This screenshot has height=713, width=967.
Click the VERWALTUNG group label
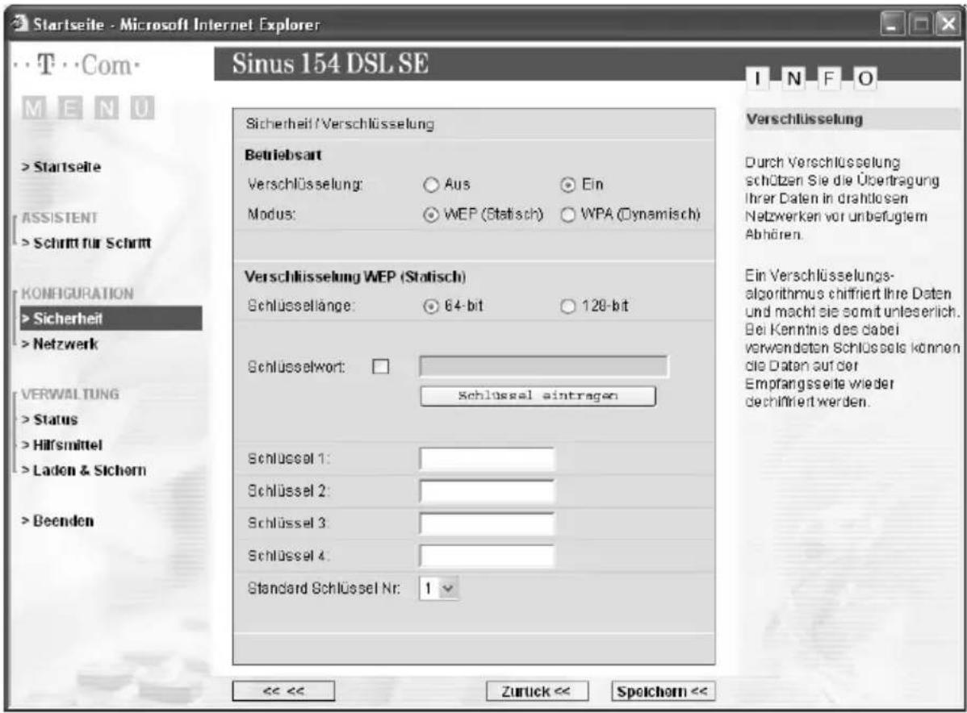(x=70, y=394)
